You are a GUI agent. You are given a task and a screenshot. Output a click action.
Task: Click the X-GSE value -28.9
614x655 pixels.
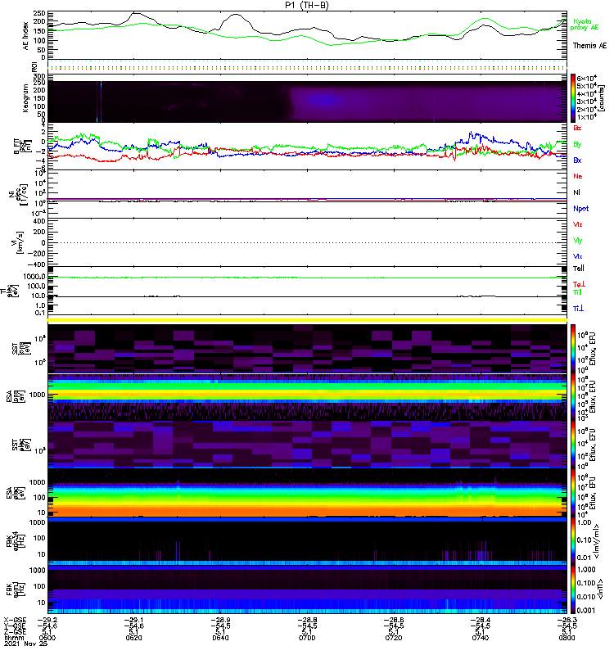point(220,620)
